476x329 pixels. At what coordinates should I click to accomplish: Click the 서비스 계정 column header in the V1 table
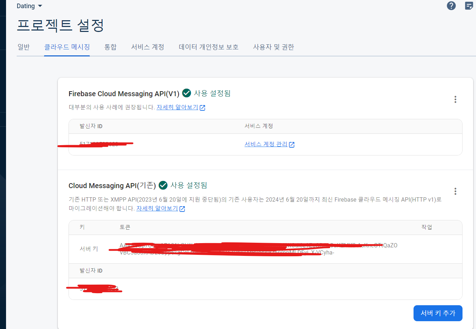pos(259,126)
